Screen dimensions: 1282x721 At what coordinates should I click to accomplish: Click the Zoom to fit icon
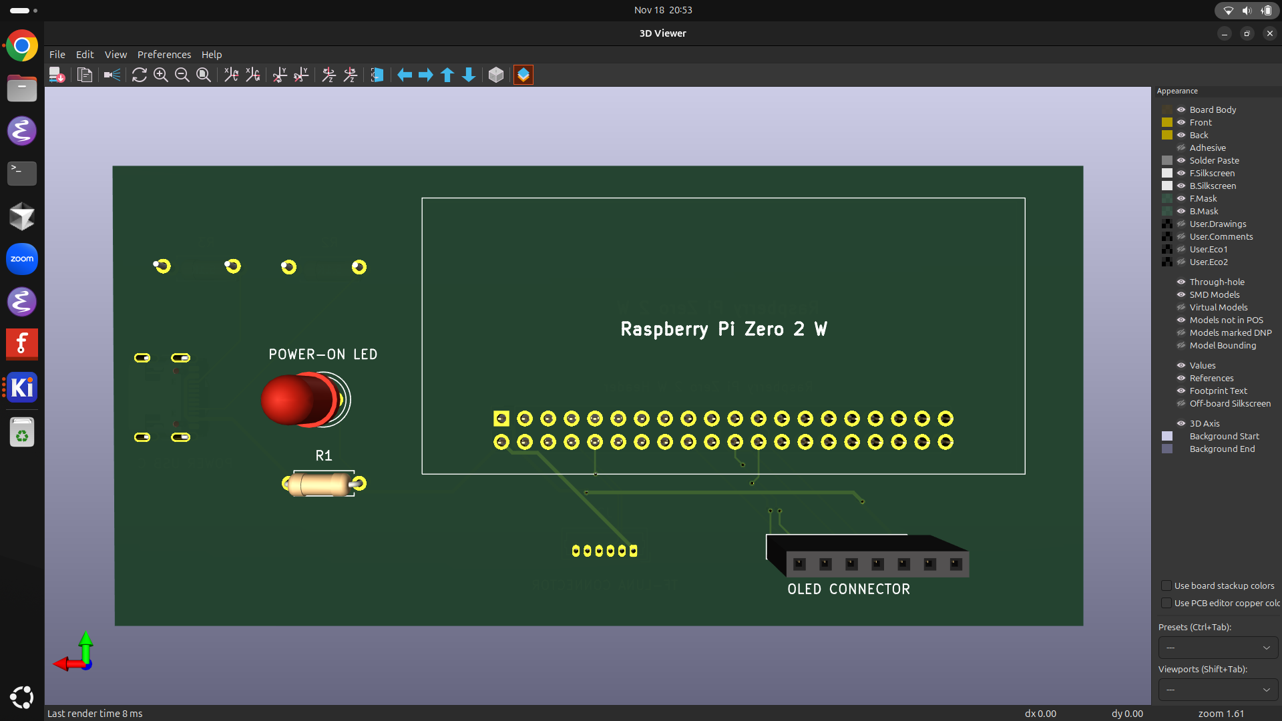click(x=204, y=75)
